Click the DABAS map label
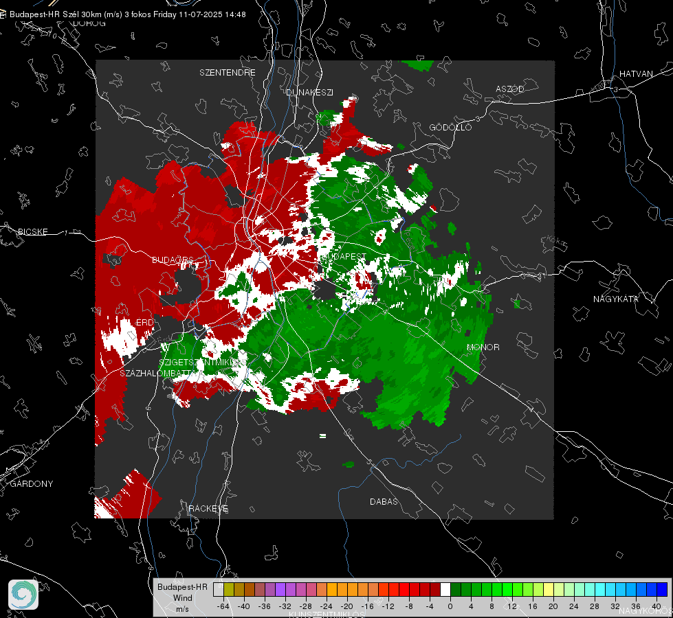673x618 pixels. point(384,501)
